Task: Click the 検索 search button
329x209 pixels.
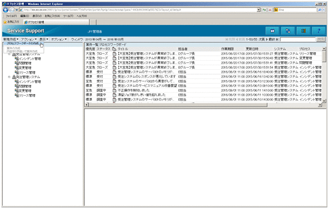Action: click(x=321, y=39)
